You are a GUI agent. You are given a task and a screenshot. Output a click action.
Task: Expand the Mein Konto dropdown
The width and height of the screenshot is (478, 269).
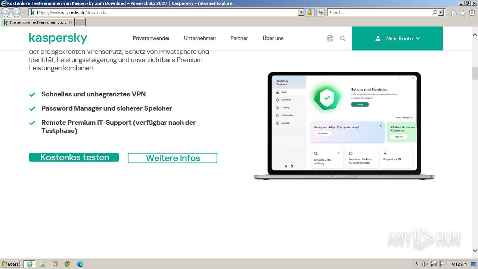397,38
